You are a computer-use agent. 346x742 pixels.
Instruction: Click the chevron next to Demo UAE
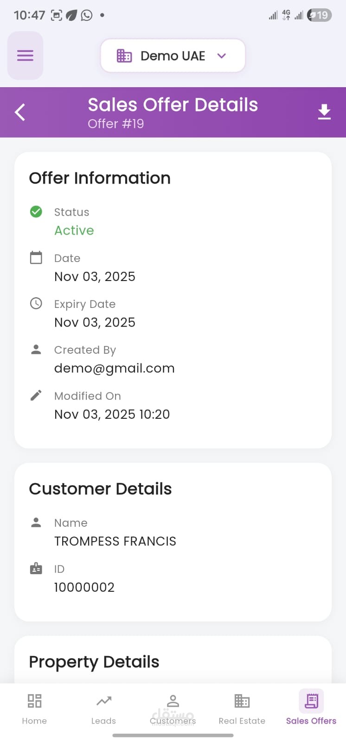[222, 56]
